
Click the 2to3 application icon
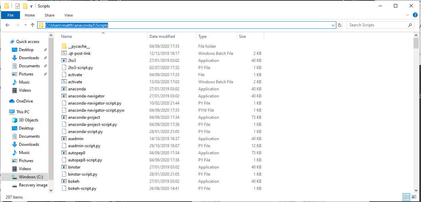tap(64, 61)
